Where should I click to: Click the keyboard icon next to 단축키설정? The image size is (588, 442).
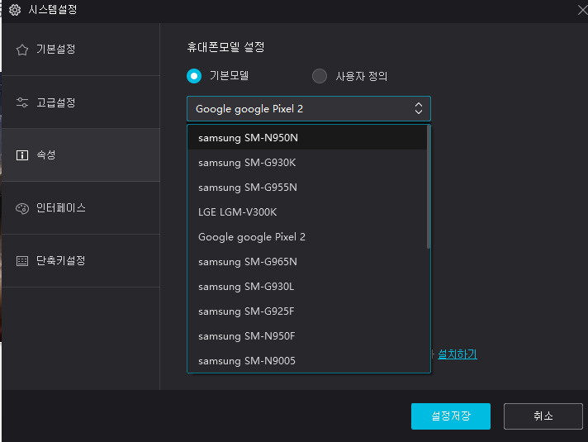click(x=22, y=261)
